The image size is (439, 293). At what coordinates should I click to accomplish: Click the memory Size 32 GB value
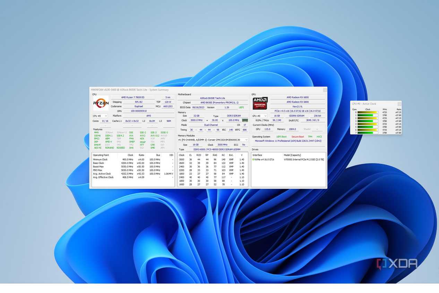coord(197,116)
